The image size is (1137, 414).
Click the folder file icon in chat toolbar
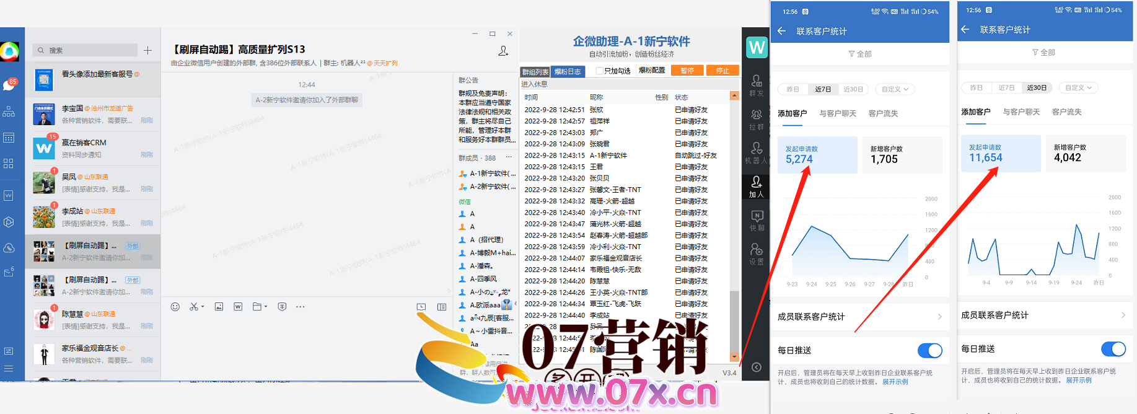258,307
